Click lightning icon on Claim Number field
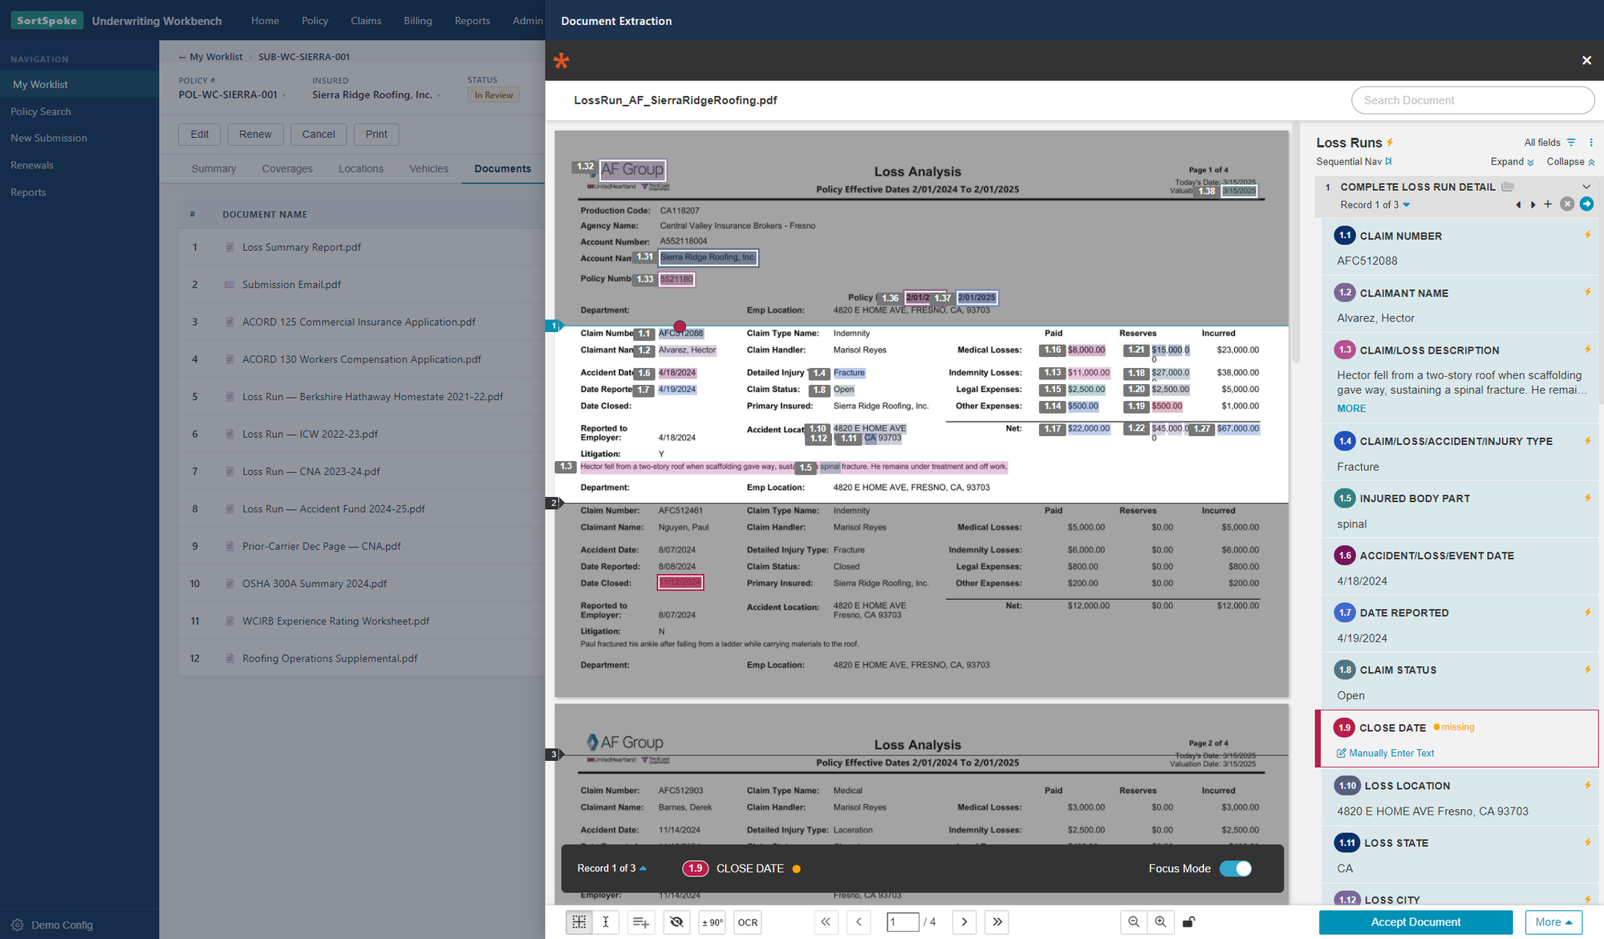1604x939 pixels. tap(1587, 235)
